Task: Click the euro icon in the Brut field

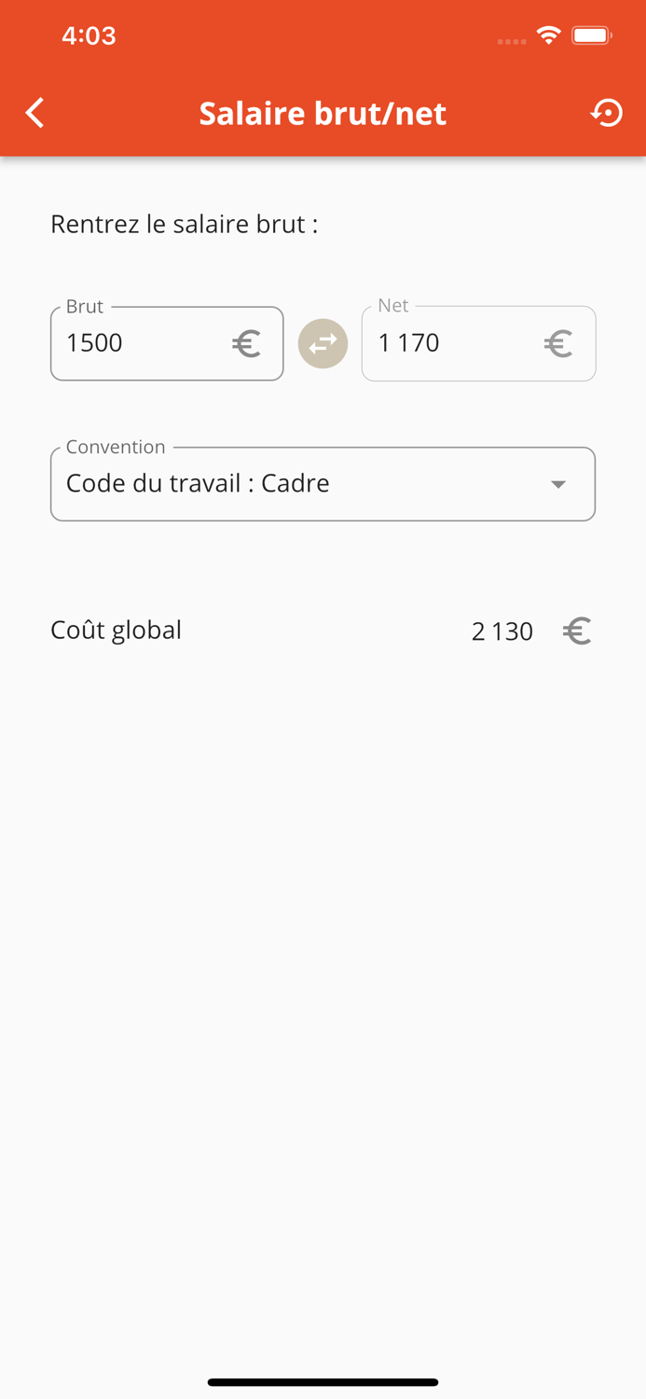Action: [x=245, y=343]
